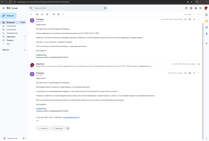Show trimmed quoted content dots
Screen dimensions: 209x141
pyautogui.click(x=37, y=120)
